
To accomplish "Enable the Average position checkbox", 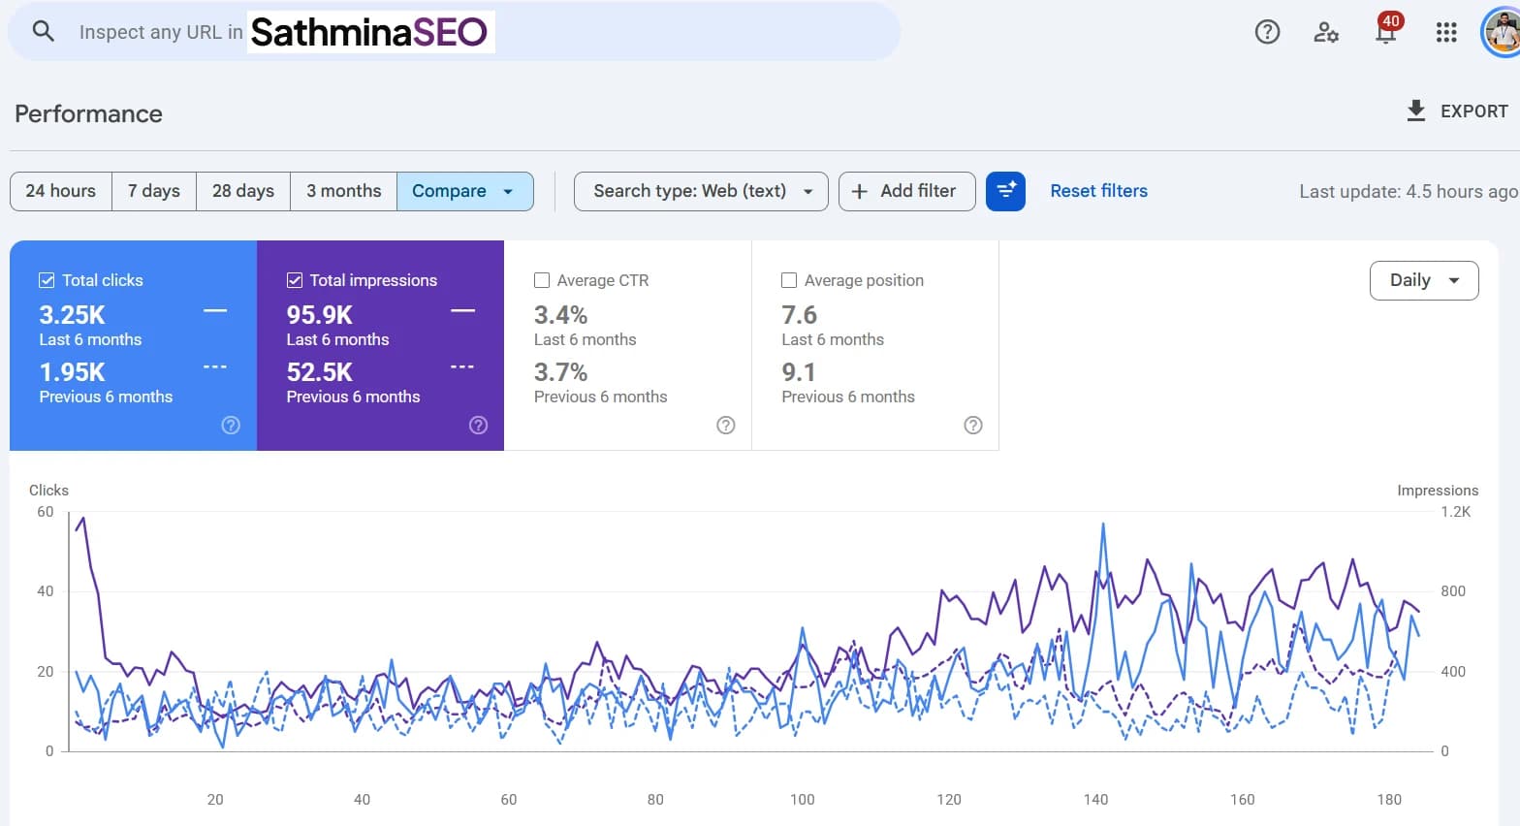I will 789,280.
